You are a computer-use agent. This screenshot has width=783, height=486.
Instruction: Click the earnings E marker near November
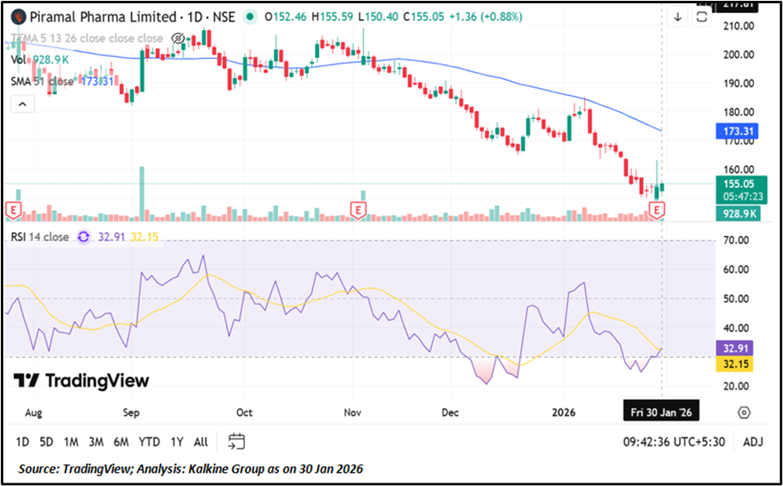click(x=358, y=211)
